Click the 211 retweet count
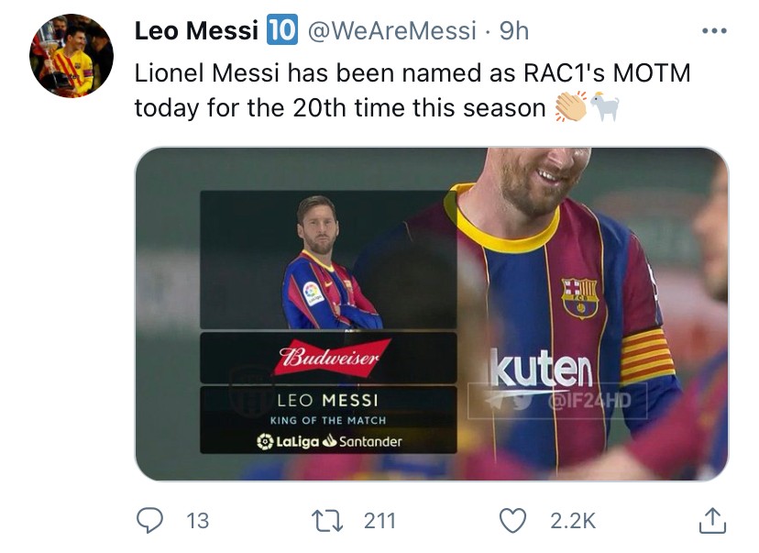The image size is (759, 553). click(379, 521)
